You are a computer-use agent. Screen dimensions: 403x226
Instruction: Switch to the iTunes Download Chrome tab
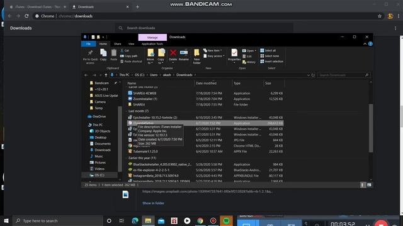click(38, 7)
